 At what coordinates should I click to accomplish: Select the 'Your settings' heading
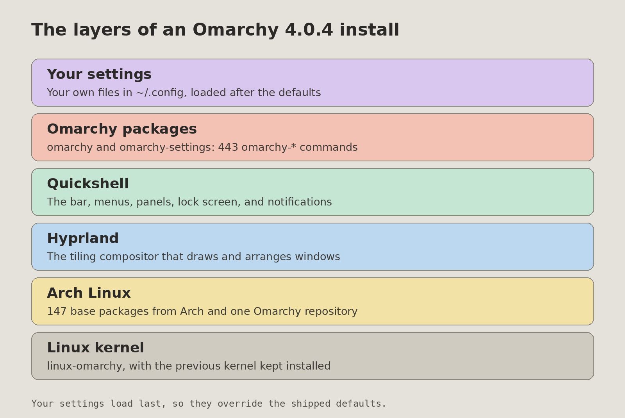[x=99, y=74]
